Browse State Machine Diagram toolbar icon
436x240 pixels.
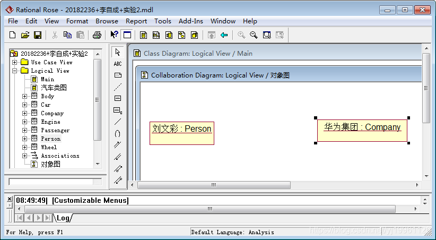tap(182, 35)
